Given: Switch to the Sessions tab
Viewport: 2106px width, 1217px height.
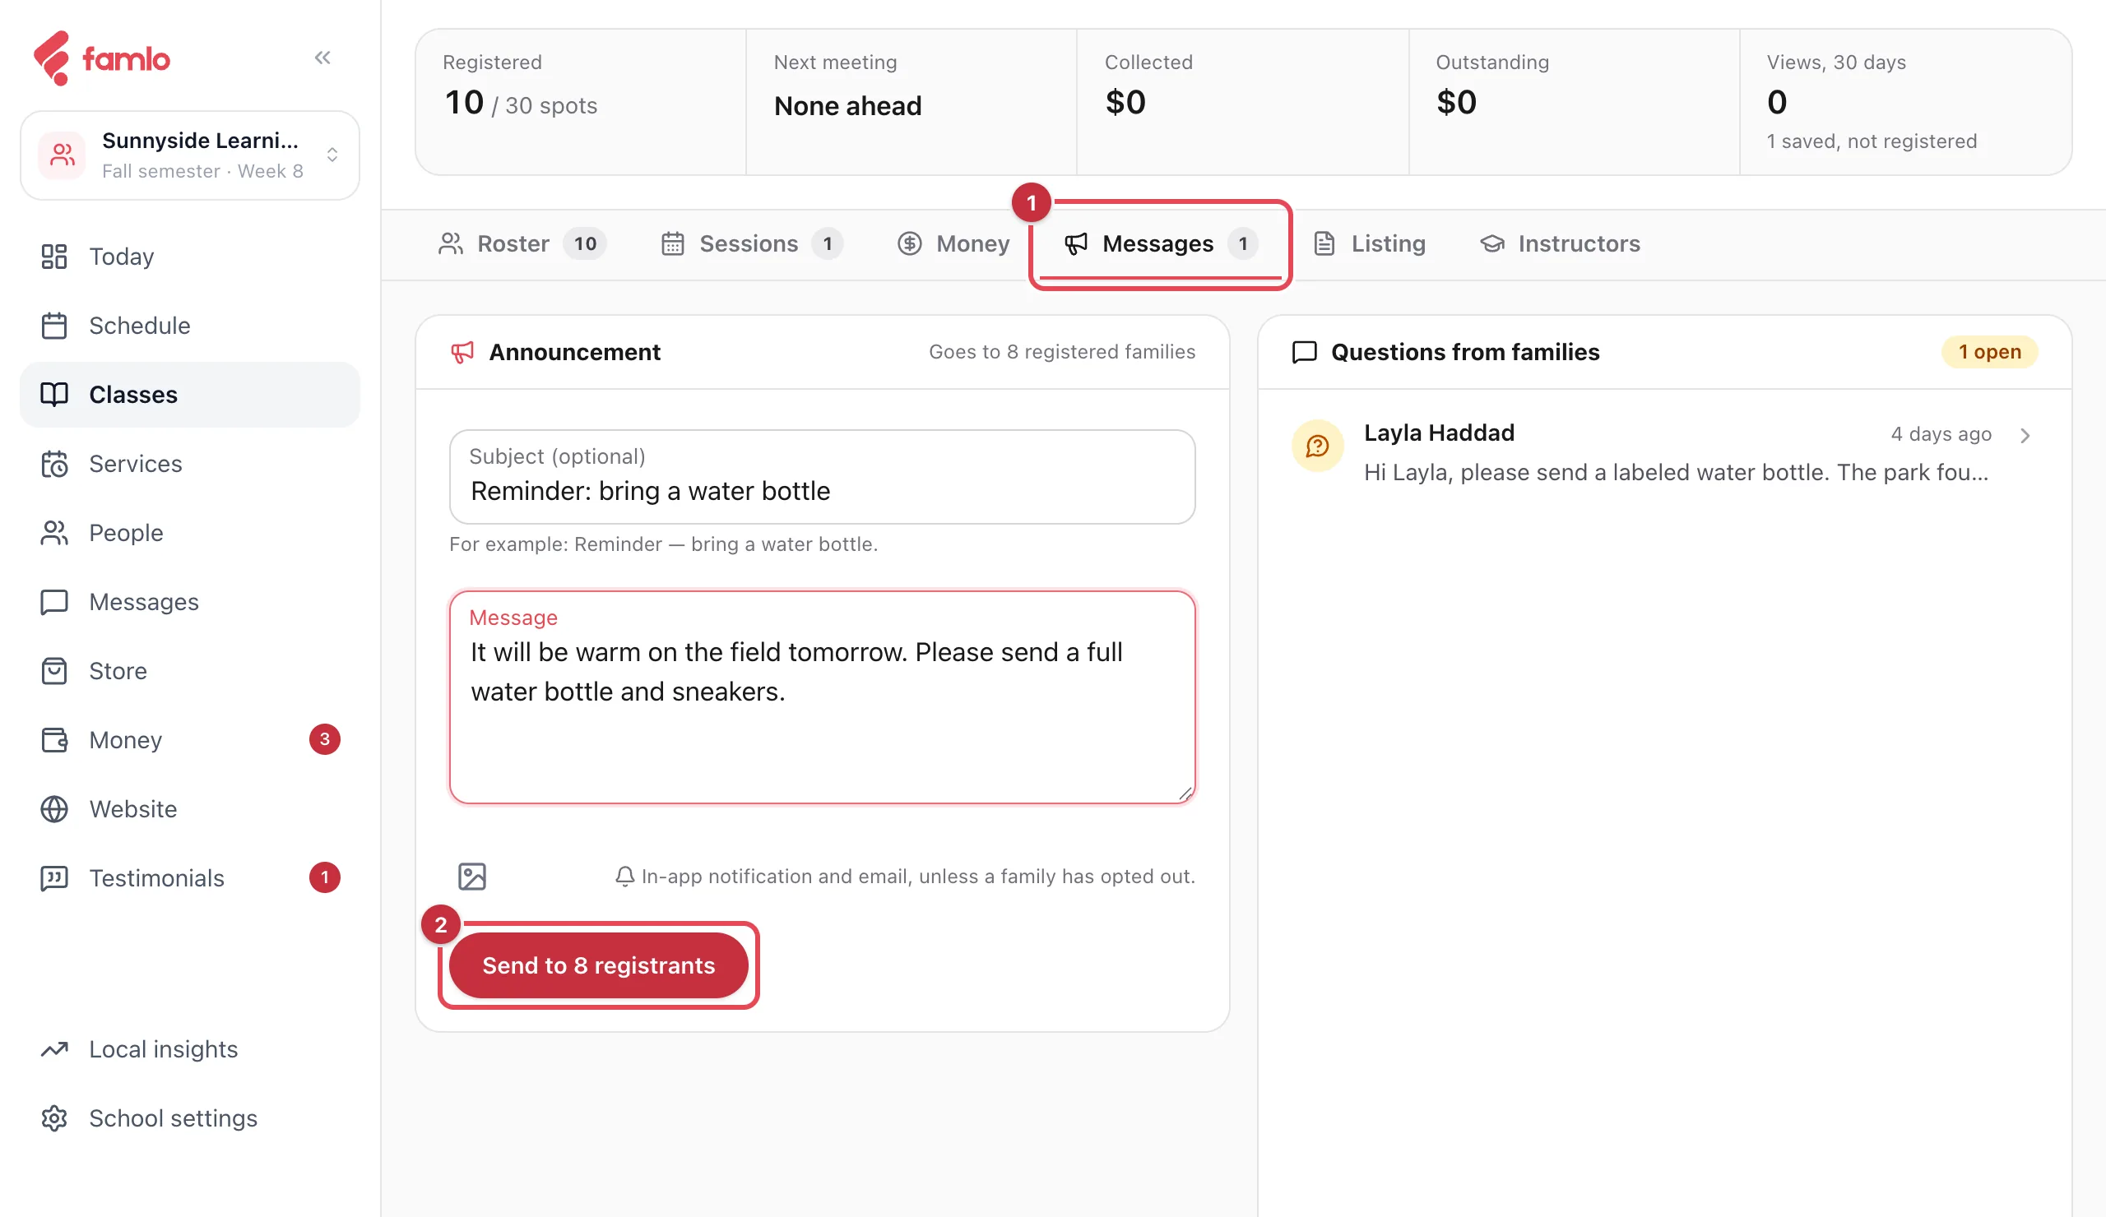Looking at the screenshot, I should (x=751, y=244).
